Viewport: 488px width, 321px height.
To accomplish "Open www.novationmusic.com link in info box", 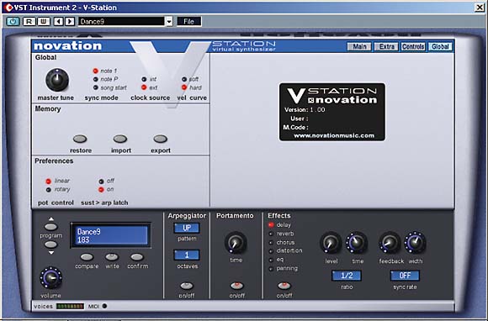I will coord(334,135).
